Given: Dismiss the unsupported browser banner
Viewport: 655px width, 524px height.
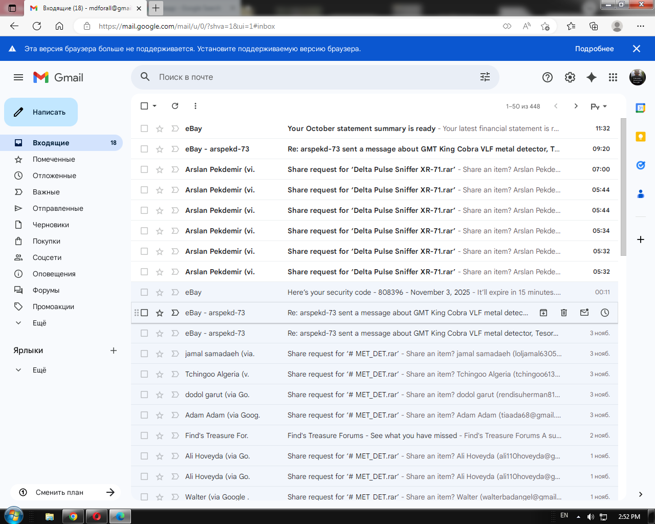Looking at the screenshot, I should click(637, 49).
